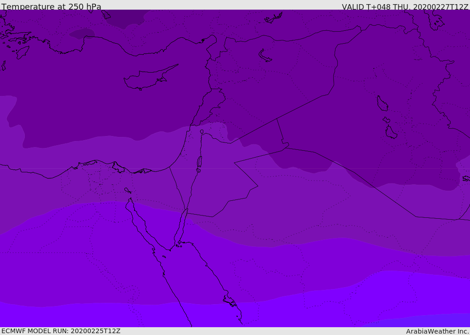Click the 'VALID T+048 THU. 20200227T12Z' label
The image size is (470, 335).
(x=405, y=7)
